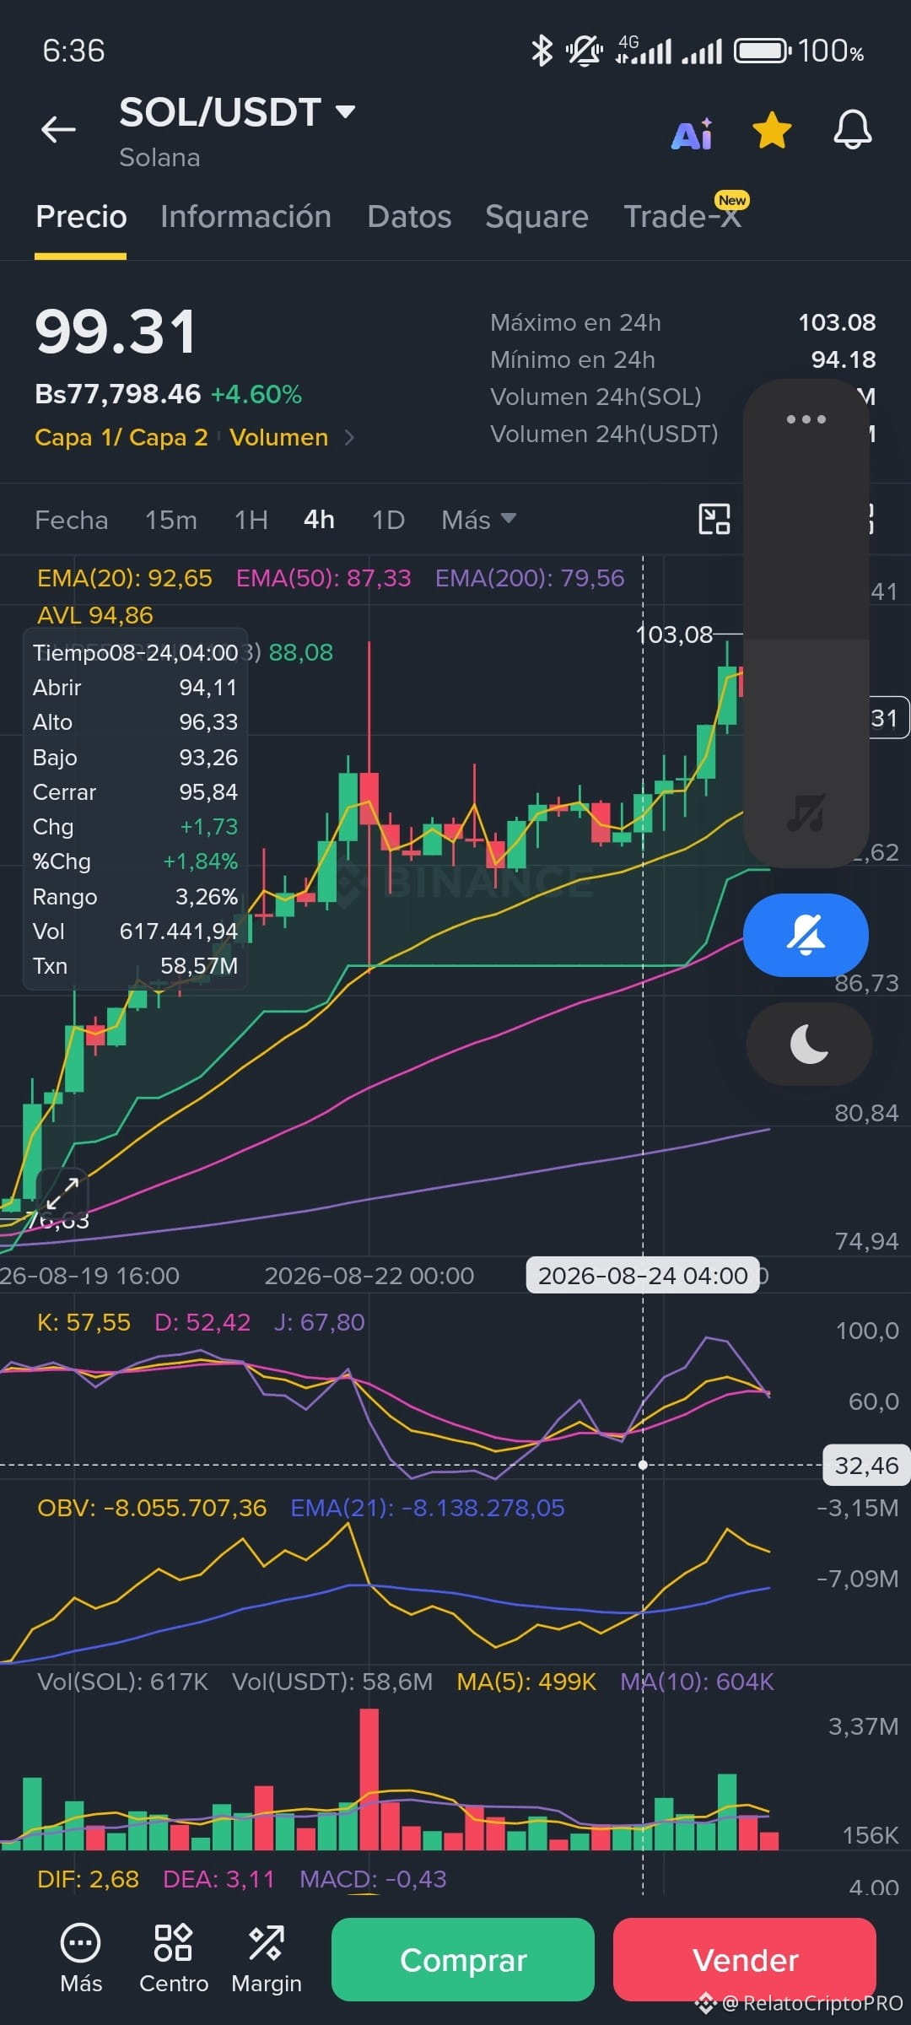The image size is (911, 2025).
Task: Toggle the blue muted-bell button
Action: pos(806,935)
